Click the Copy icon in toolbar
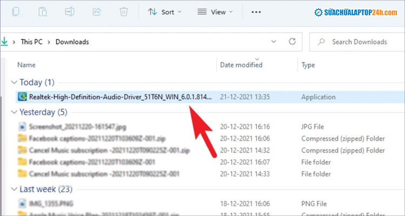The width and height of the screenshot is (405, 216). [16, 11]
